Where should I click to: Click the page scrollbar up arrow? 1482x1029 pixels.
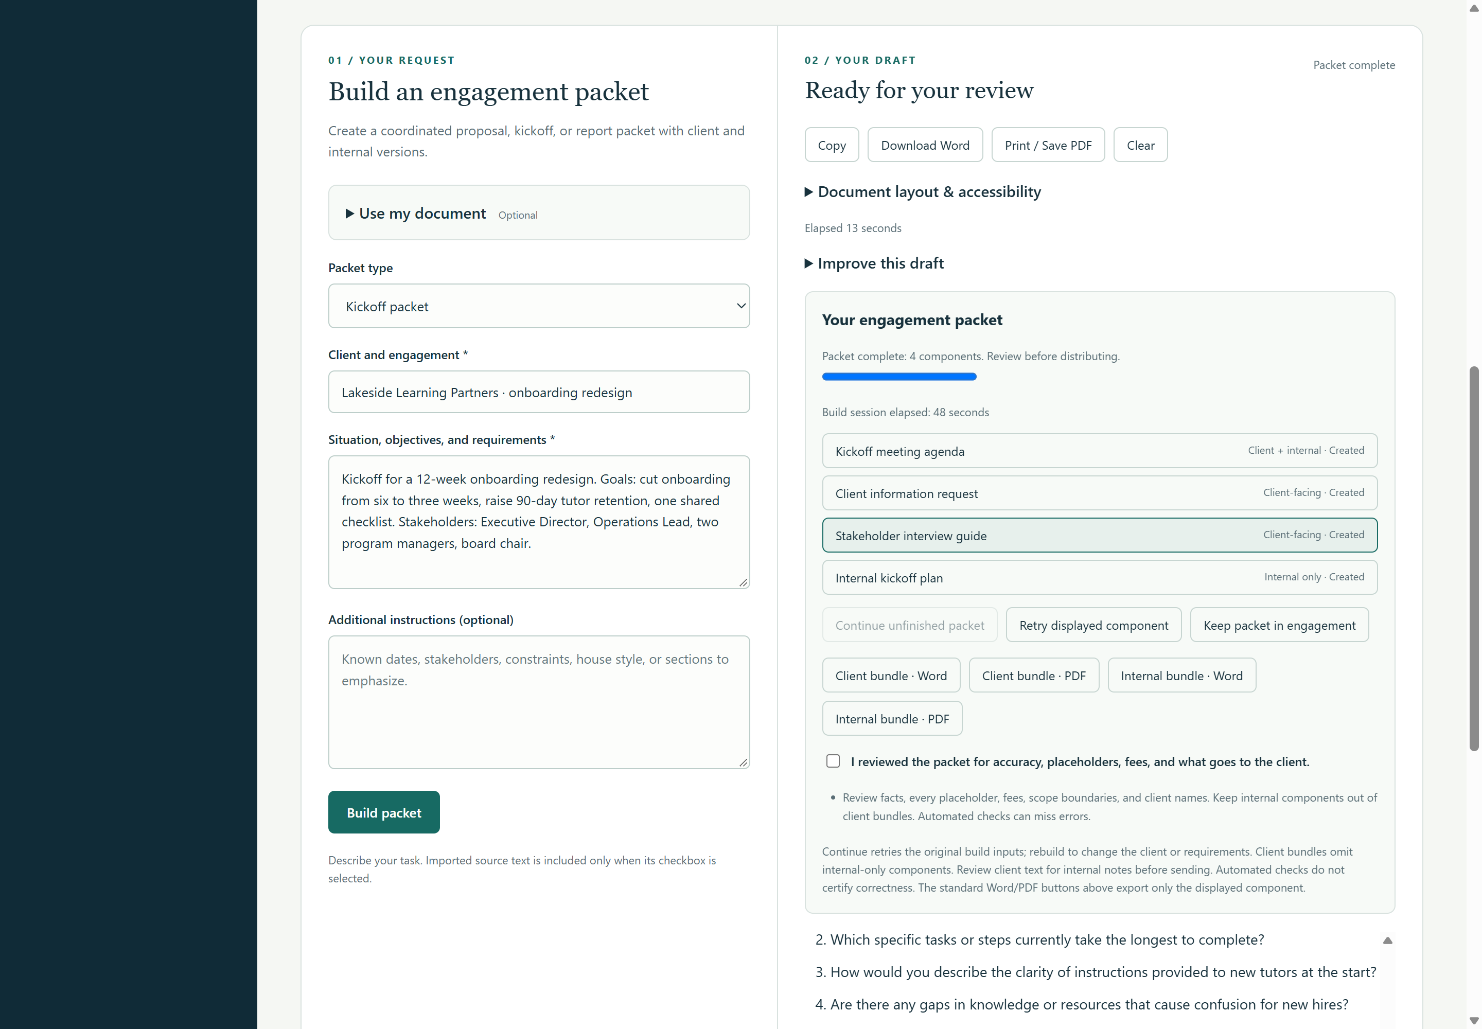point(1474,8)
